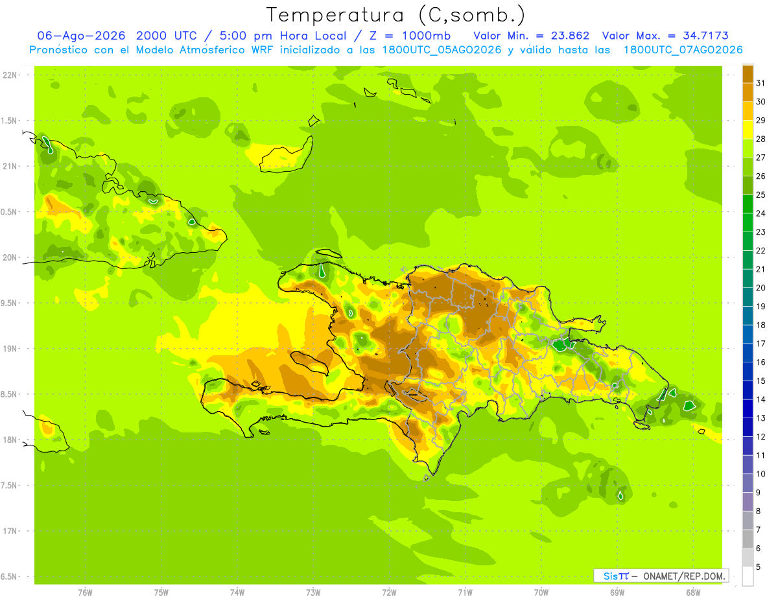Image resolution: width=778 pixels, height=601 pixels.
Task: Click the '22N' latitude axis label
Action: coord(10,75)
